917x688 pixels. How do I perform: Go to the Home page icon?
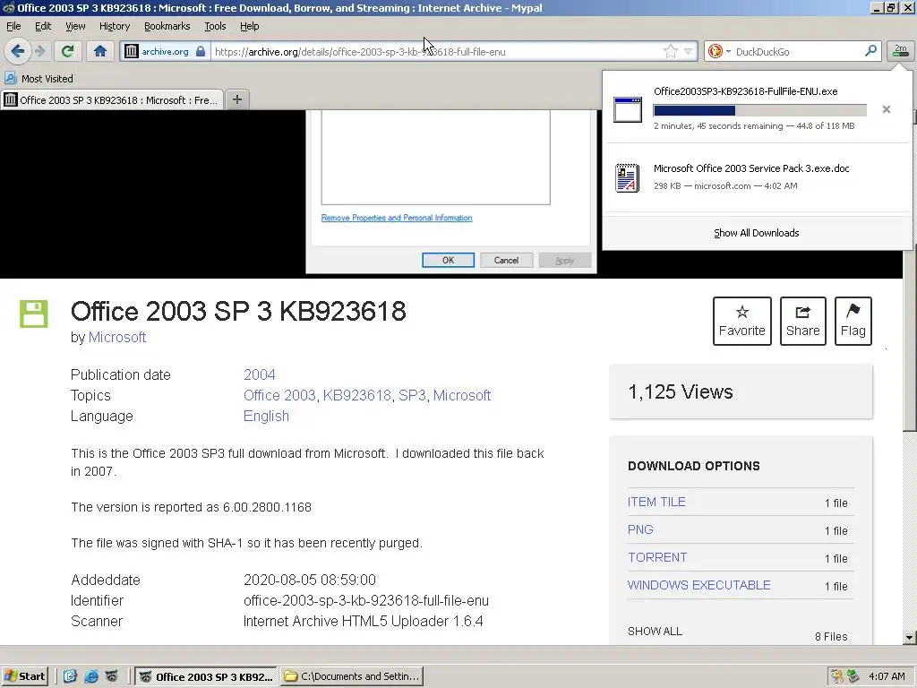tap(100, 51)
